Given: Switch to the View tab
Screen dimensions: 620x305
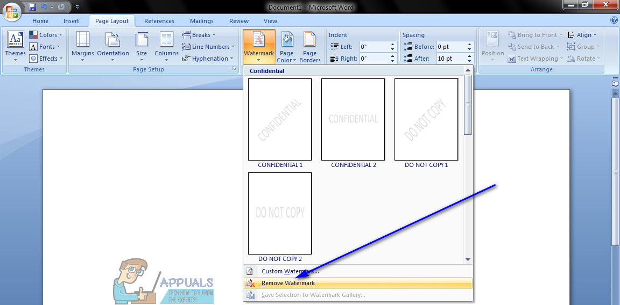Looking at the screenshot, I should pos(271,21).
